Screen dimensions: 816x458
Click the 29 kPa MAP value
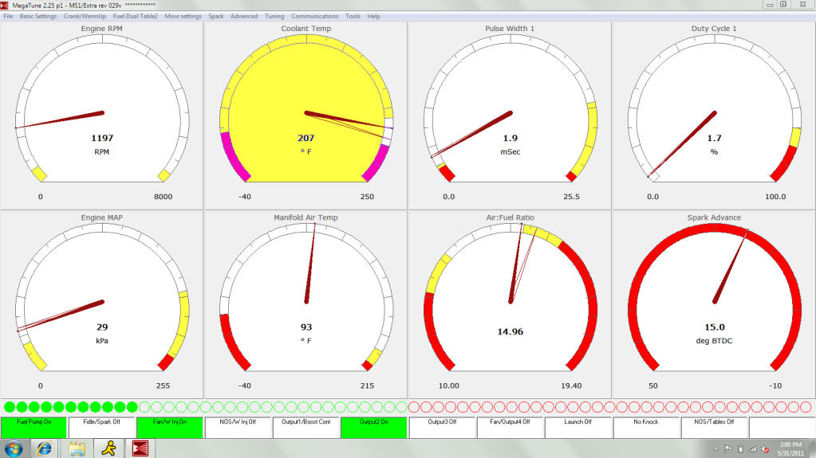coord(102,327)
